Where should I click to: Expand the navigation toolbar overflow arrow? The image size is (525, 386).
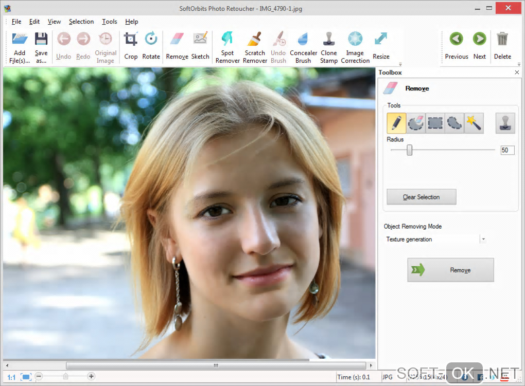tap(518, 64)
